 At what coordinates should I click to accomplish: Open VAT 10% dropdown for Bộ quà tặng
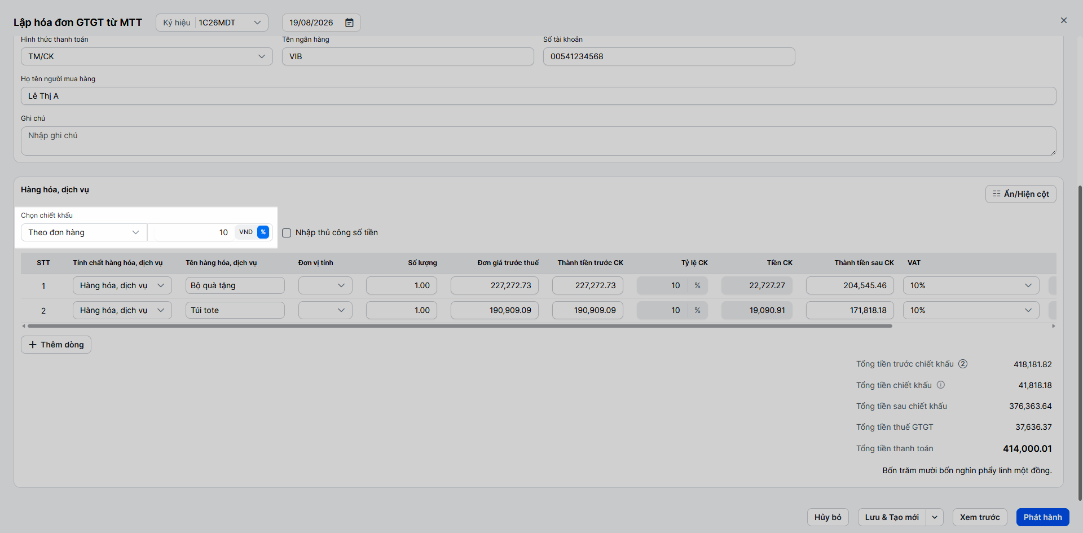click(971, 285)
